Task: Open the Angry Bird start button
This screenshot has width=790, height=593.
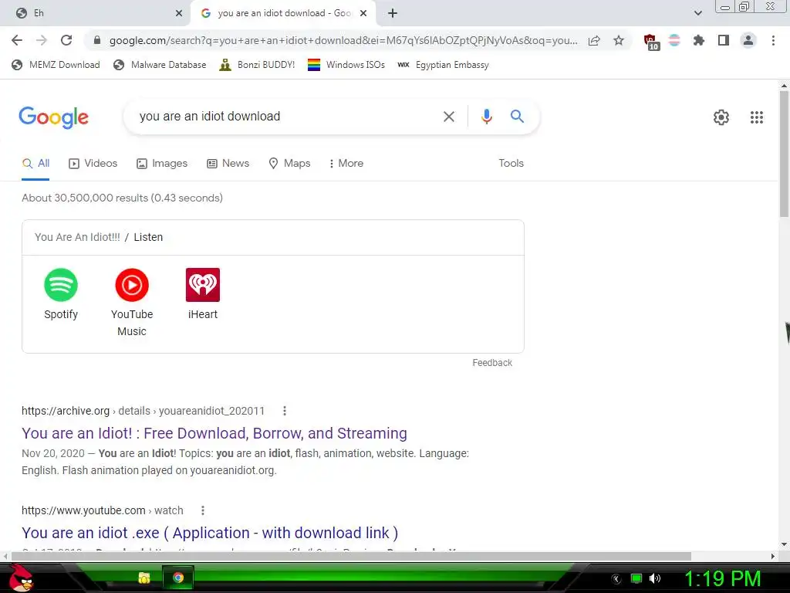Action: point(21,578)
